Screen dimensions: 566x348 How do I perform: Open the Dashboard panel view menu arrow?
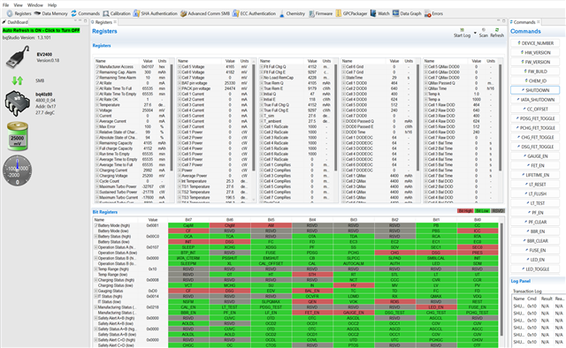75,21
